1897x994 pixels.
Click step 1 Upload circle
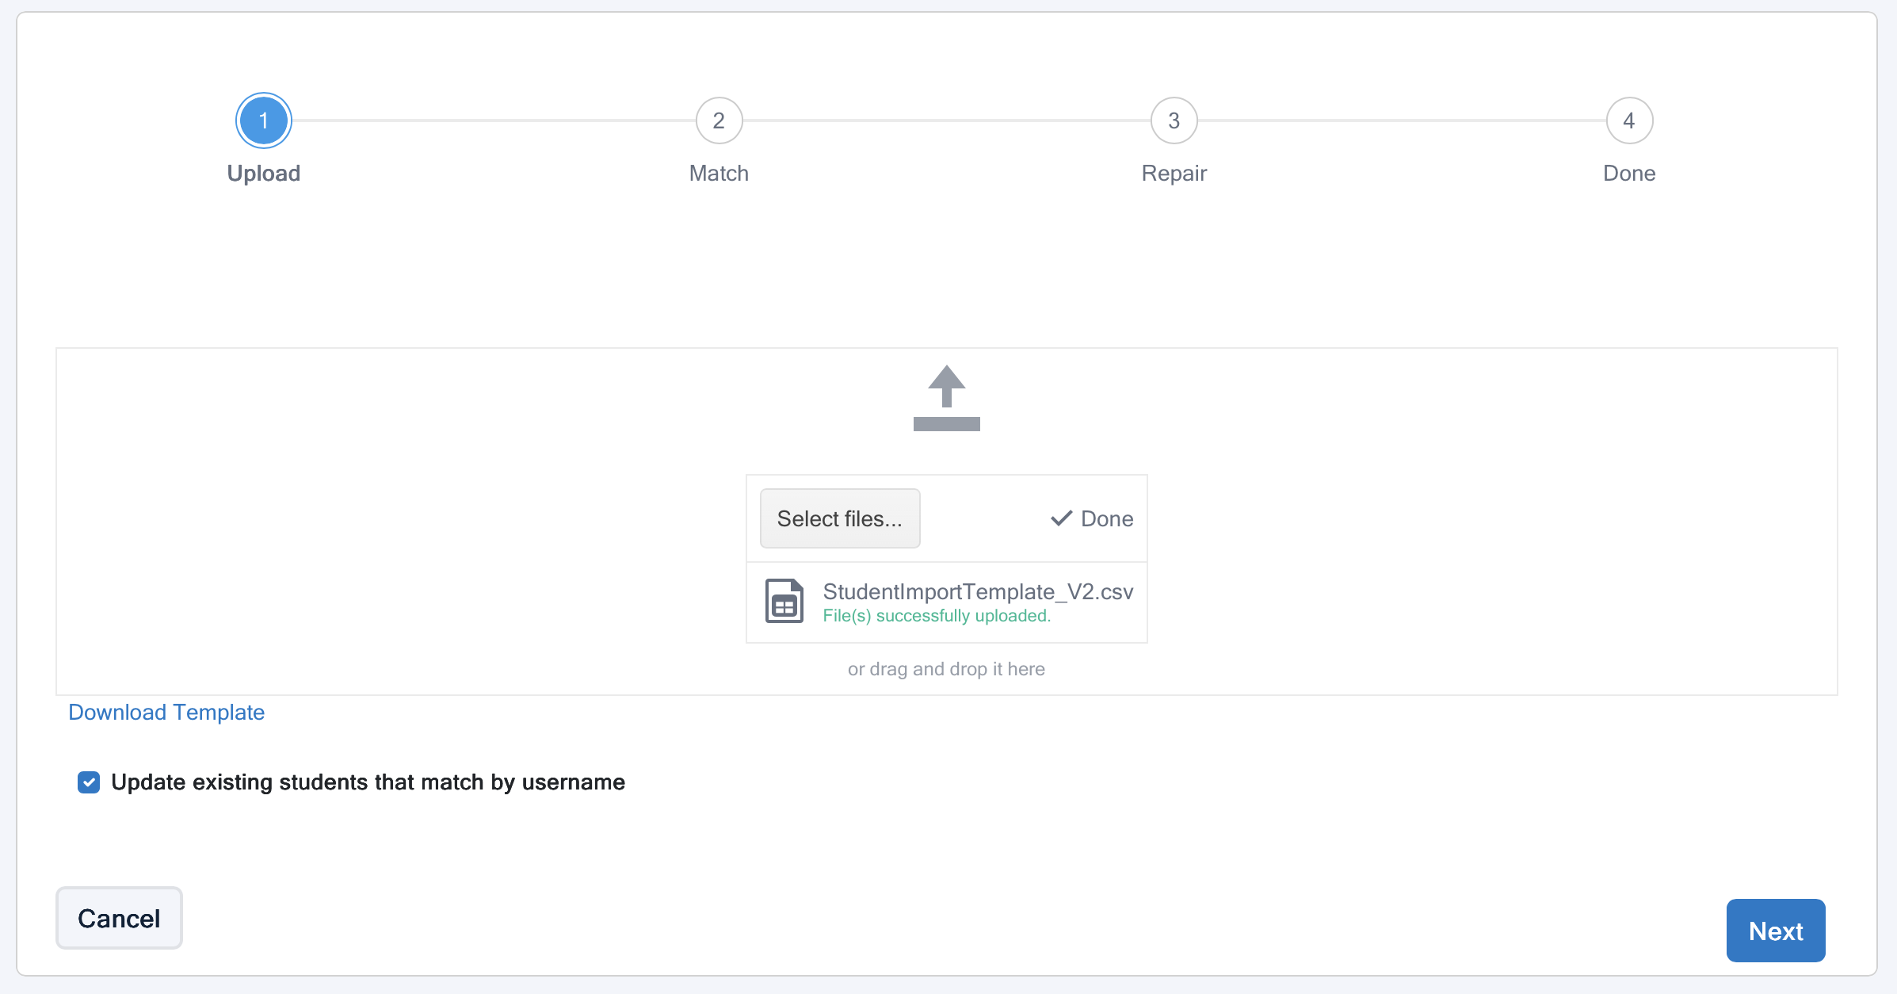pos(264,120)
